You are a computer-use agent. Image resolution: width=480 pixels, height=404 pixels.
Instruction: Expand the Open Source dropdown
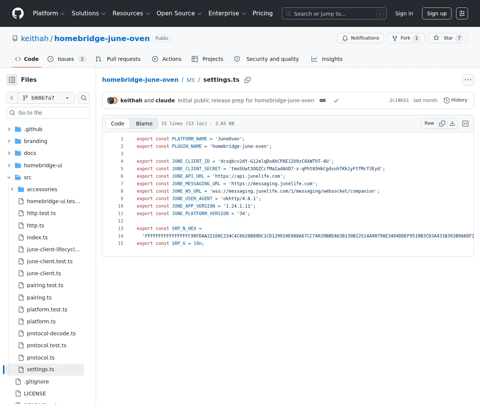coord(179,13)
